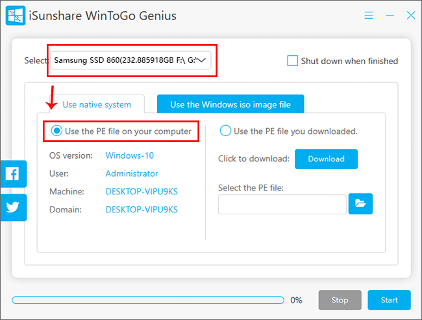
Task: Enable Shut down when finished checkbox
Action: (292, 61)
